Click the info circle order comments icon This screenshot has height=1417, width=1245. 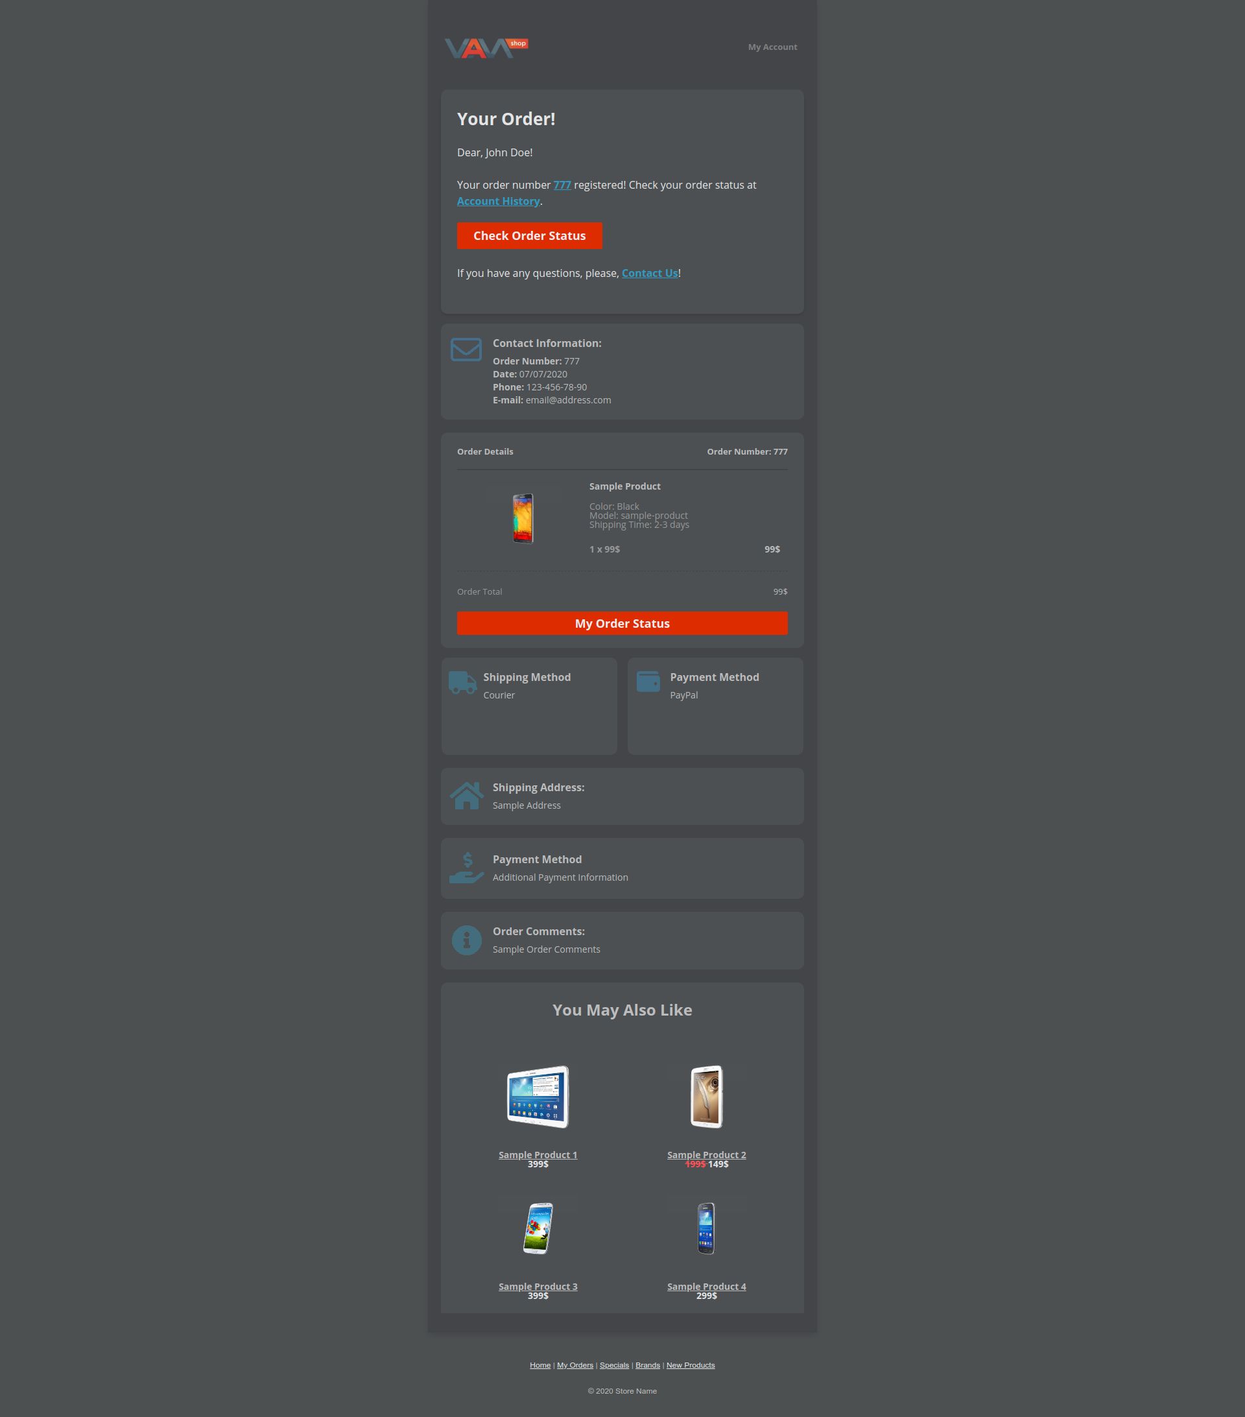(466, 940)
